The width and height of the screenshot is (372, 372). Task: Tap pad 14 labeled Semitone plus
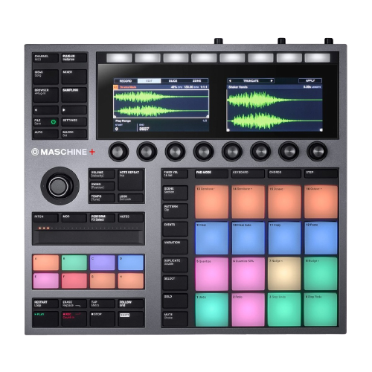coord(248,202)
